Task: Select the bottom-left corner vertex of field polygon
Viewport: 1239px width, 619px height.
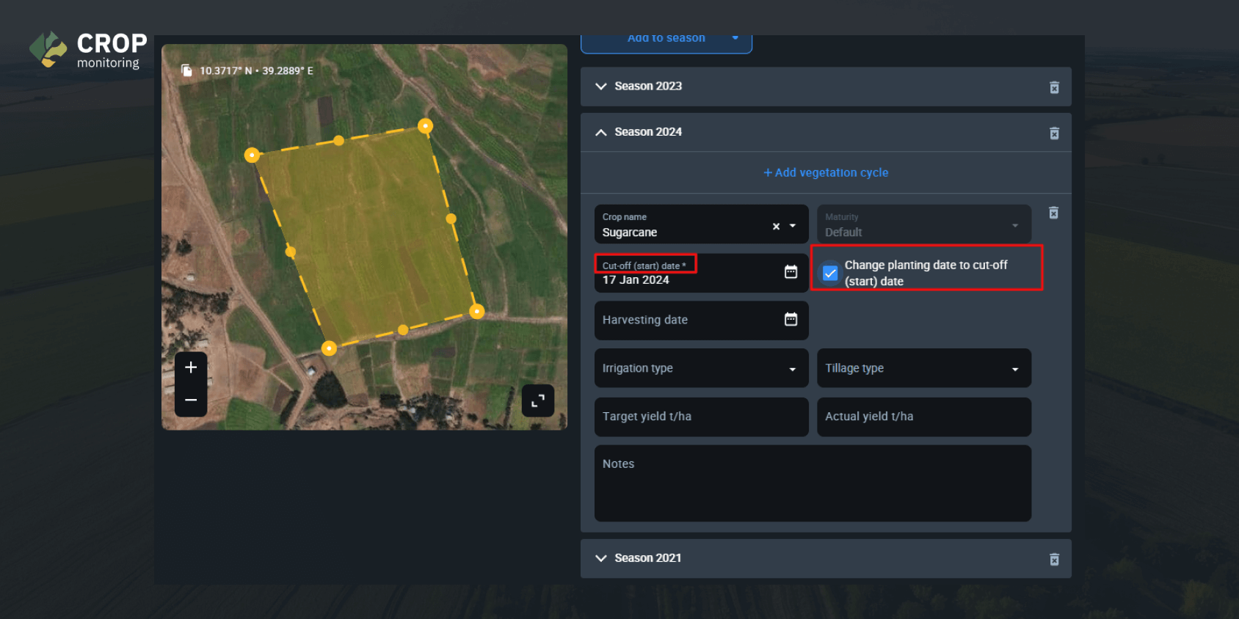Action: pyautogui.click(x=330, y=348)
